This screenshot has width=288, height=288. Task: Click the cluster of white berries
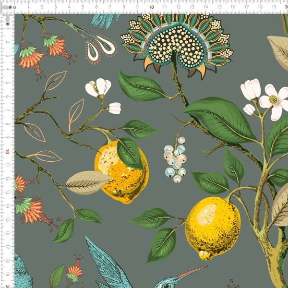(175, 160)
